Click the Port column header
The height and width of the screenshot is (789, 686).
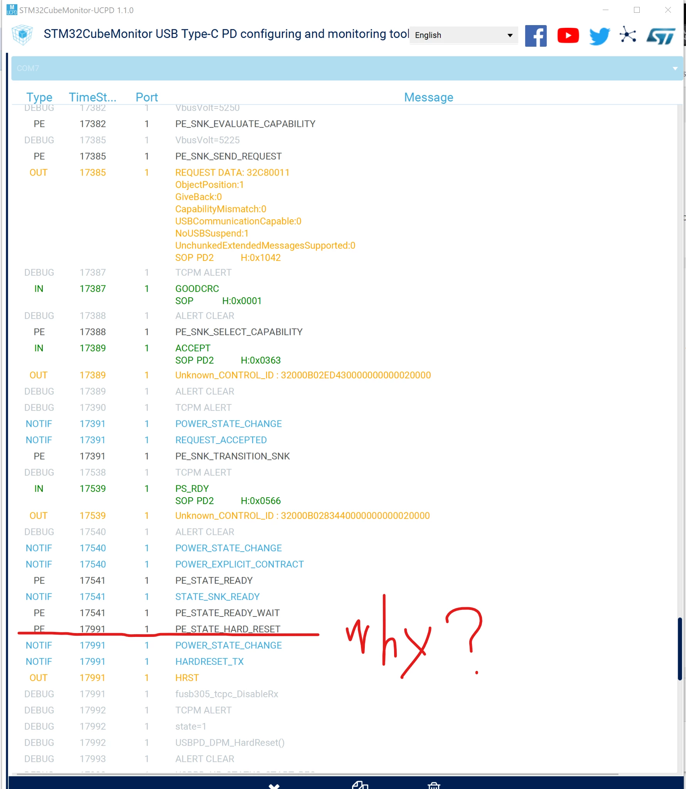[147, 97]
